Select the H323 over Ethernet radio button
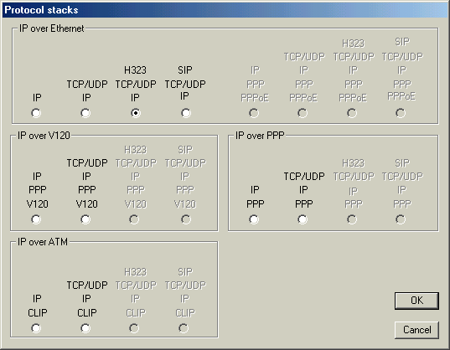Viewport: 450px width, 350px height. (136, 113)
